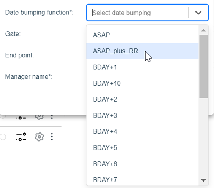Pick BDAY+1 from the dropdown

tap(143, 67)
